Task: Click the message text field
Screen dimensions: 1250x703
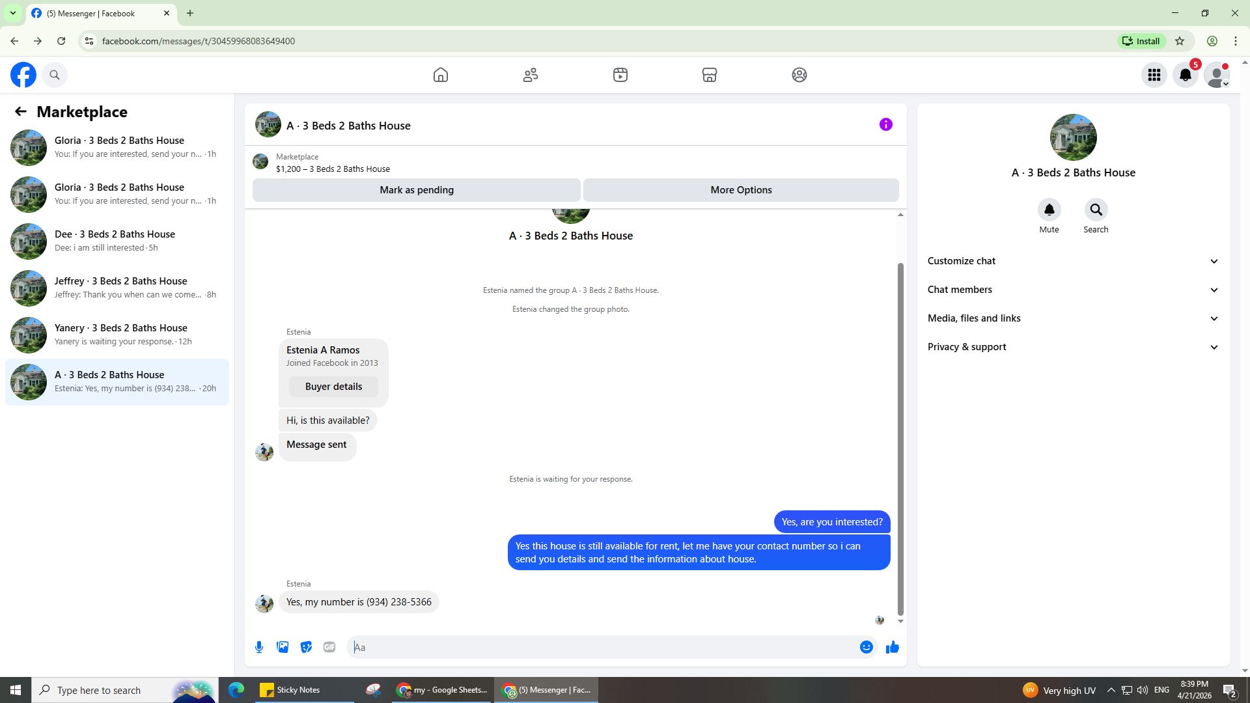Action: pos(604,647)
